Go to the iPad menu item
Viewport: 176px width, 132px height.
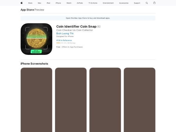click(48, 3)
